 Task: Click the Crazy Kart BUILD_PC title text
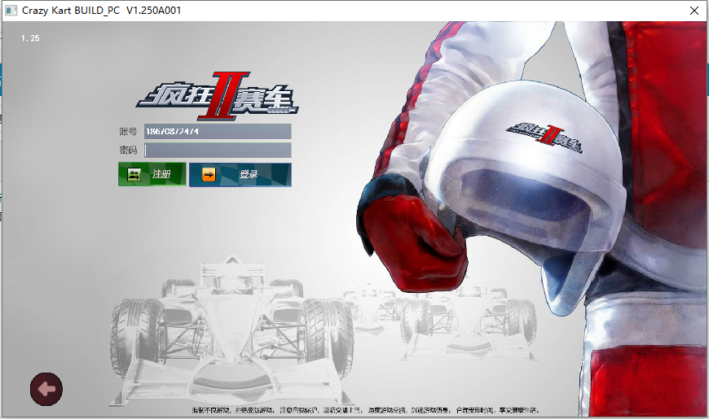(x=101, y=11)
